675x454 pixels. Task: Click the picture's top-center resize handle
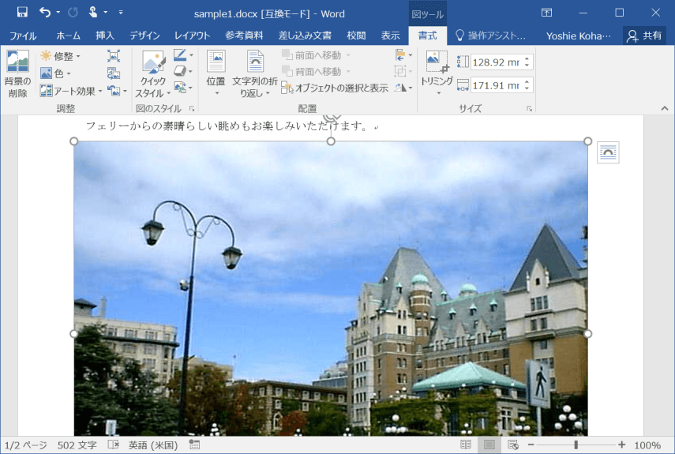click(x=331, y=141)
